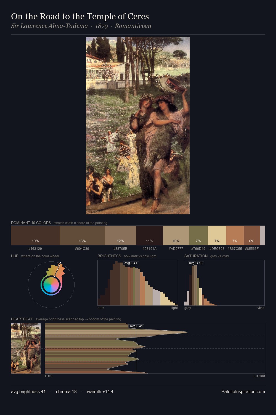The height and width of the screenshot is (415, 276).
Task: Click the PaletteInspiration.com link
Action: (243, 391)
